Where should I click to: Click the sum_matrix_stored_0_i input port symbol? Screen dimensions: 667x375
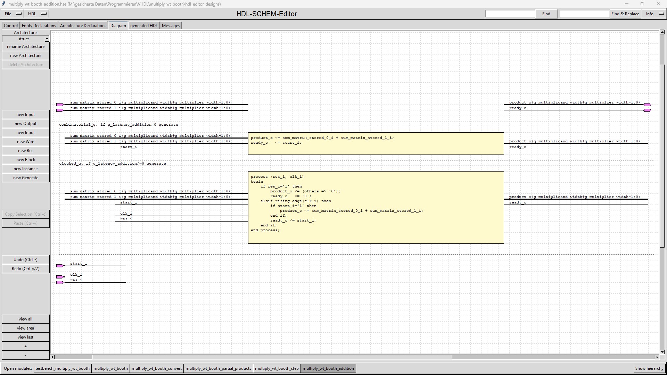(x=60, y=105)
